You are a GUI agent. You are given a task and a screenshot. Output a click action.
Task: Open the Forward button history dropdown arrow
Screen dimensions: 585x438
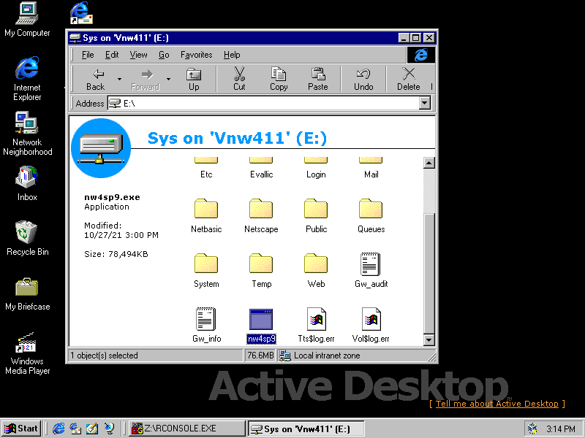169,79
